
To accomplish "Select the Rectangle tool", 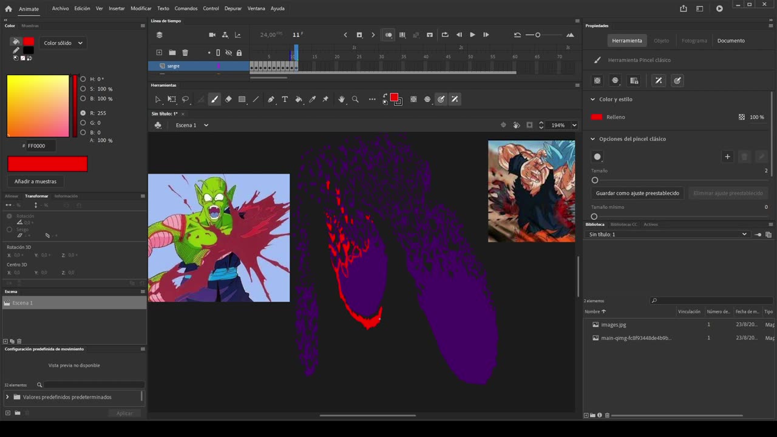I will (242, 99).
